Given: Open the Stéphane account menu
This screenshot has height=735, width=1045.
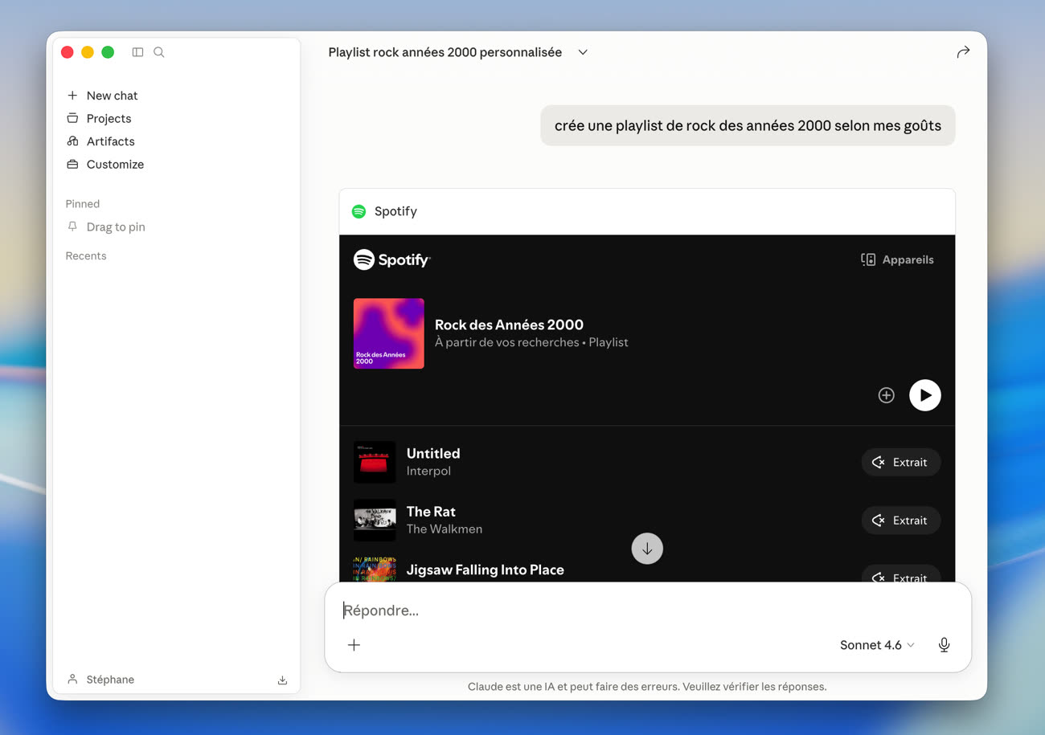Looking at the screenshot, I should point(101,680).
